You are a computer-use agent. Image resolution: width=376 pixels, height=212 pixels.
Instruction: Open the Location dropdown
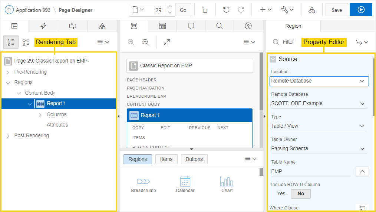pyautogui.click(x=319, y=81)
